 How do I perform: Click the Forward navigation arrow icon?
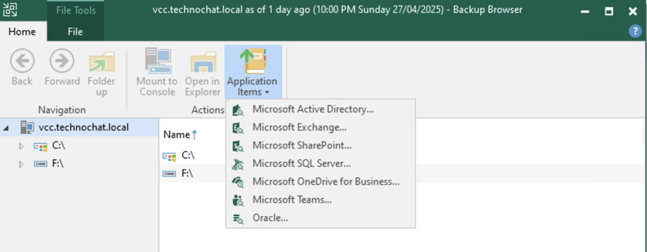coord(62,62)
